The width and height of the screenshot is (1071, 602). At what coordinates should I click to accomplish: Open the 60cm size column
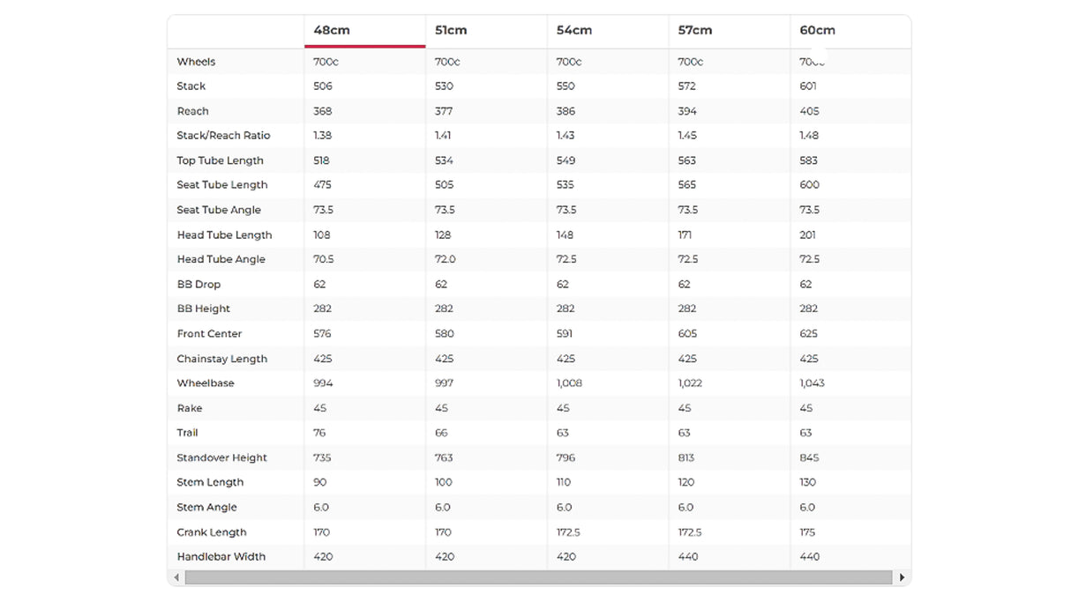[x=817, y=30]
